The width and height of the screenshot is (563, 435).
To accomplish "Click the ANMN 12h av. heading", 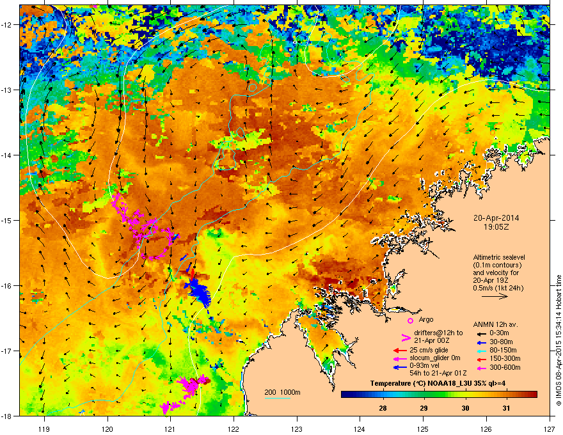I will click(495, 324).
